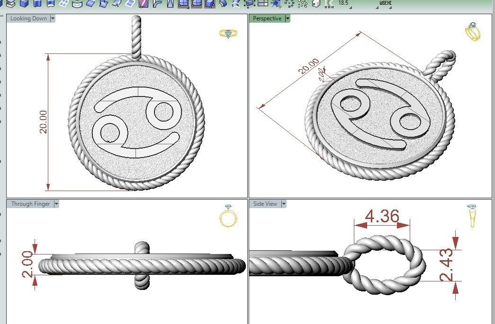Select the cage-edit 3D box icon
495x324 pixels.
(x=210, y=4)
